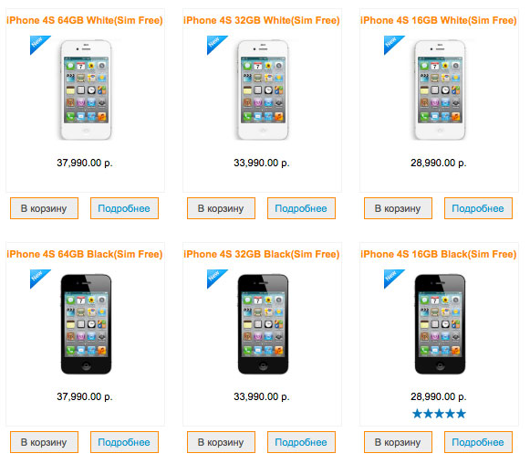The image size is (530, 464).
Task: Add iPhone 4S 64GB White to cart
Action: [x=44, y=208]
